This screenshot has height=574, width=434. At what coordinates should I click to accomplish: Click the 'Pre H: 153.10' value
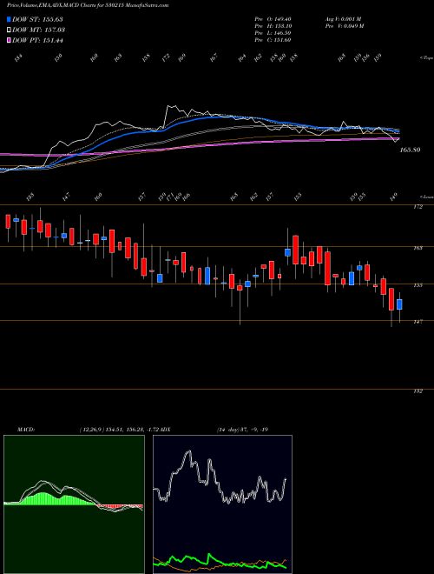(x=273, y=26)
